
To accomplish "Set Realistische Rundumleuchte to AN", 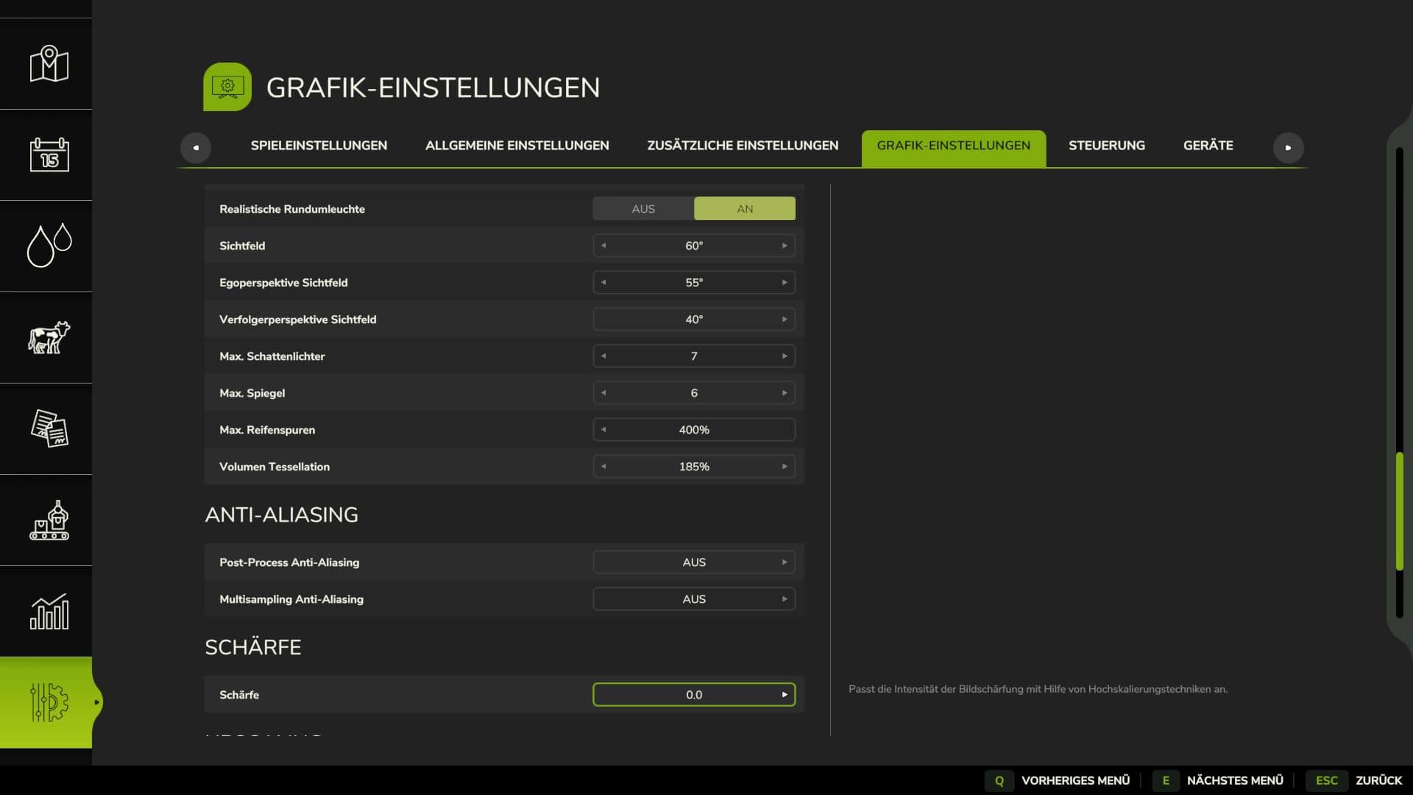I will point(744,209).
